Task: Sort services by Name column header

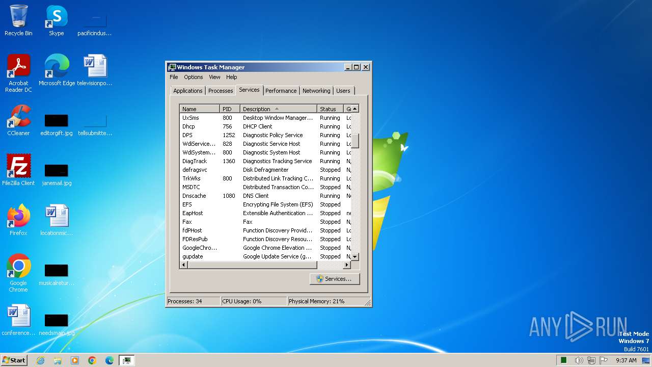Action: (x=200, y=109)
